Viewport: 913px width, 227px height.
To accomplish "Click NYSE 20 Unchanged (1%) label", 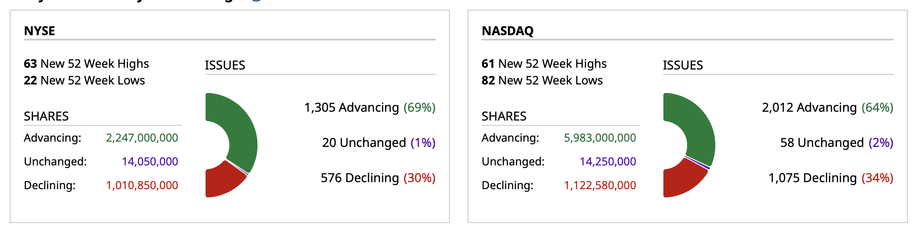I will tap(379, 143).
